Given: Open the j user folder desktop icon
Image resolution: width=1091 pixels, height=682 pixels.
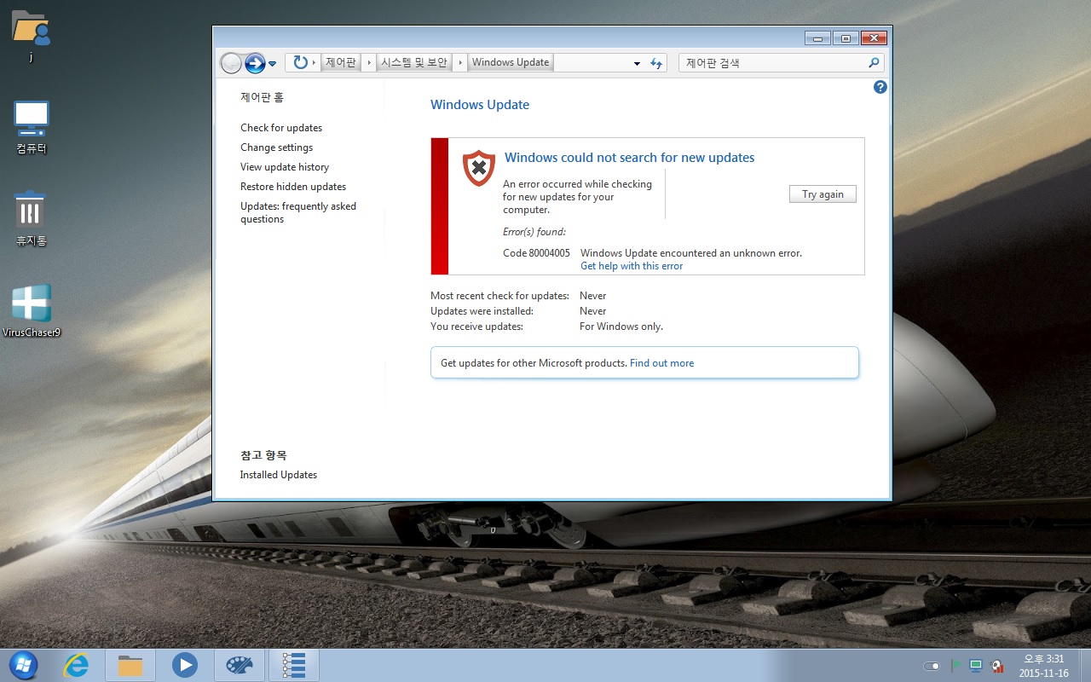Looking at the screenshot, I should (31, 35).
